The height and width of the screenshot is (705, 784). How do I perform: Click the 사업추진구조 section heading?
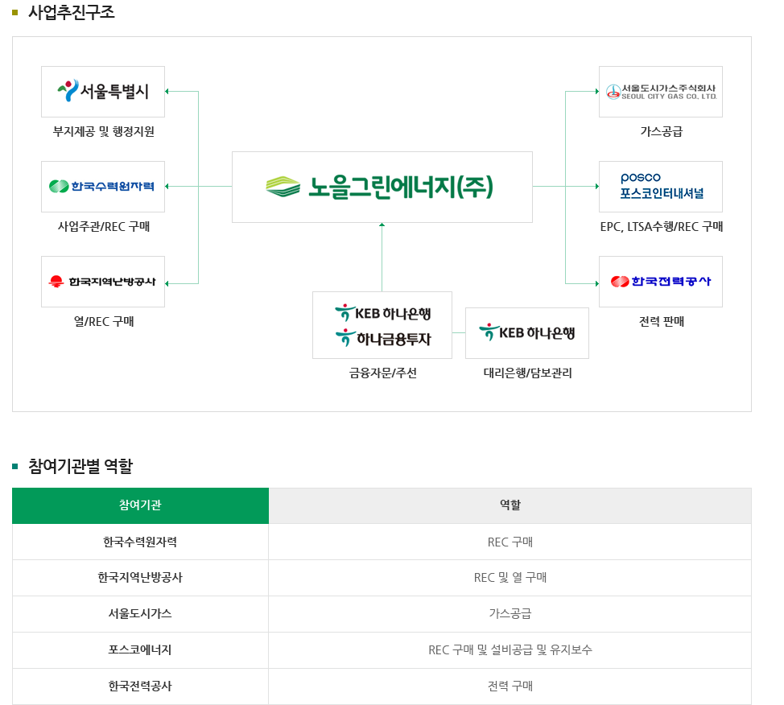[72, 12]
